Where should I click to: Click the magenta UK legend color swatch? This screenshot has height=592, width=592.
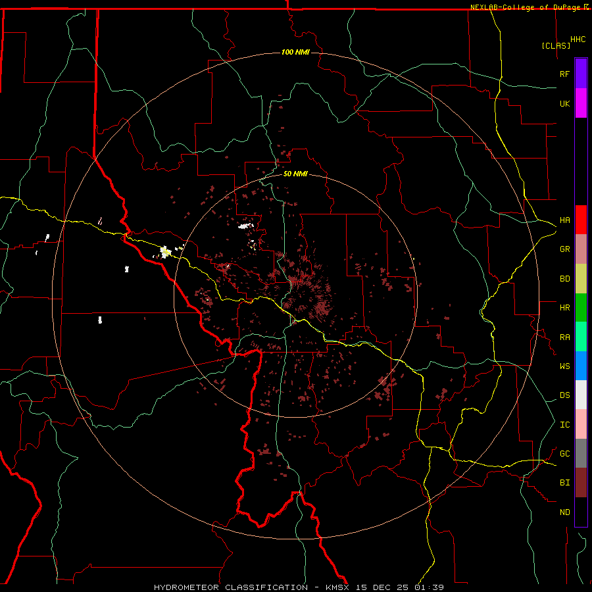(x=581, y=103)
